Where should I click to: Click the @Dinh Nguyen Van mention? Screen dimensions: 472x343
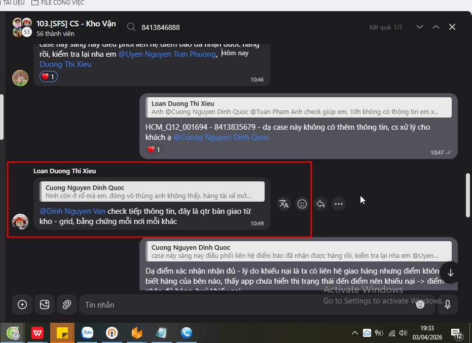(72, 211)
